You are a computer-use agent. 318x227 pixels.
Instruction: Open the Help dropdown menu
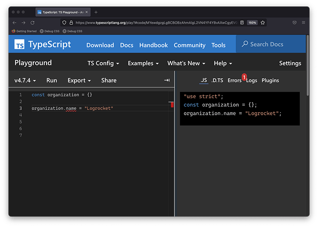coord(223,63)
